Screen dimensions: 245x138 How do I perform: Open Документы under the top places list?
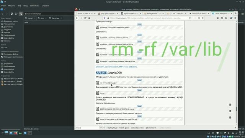(8, 27)
